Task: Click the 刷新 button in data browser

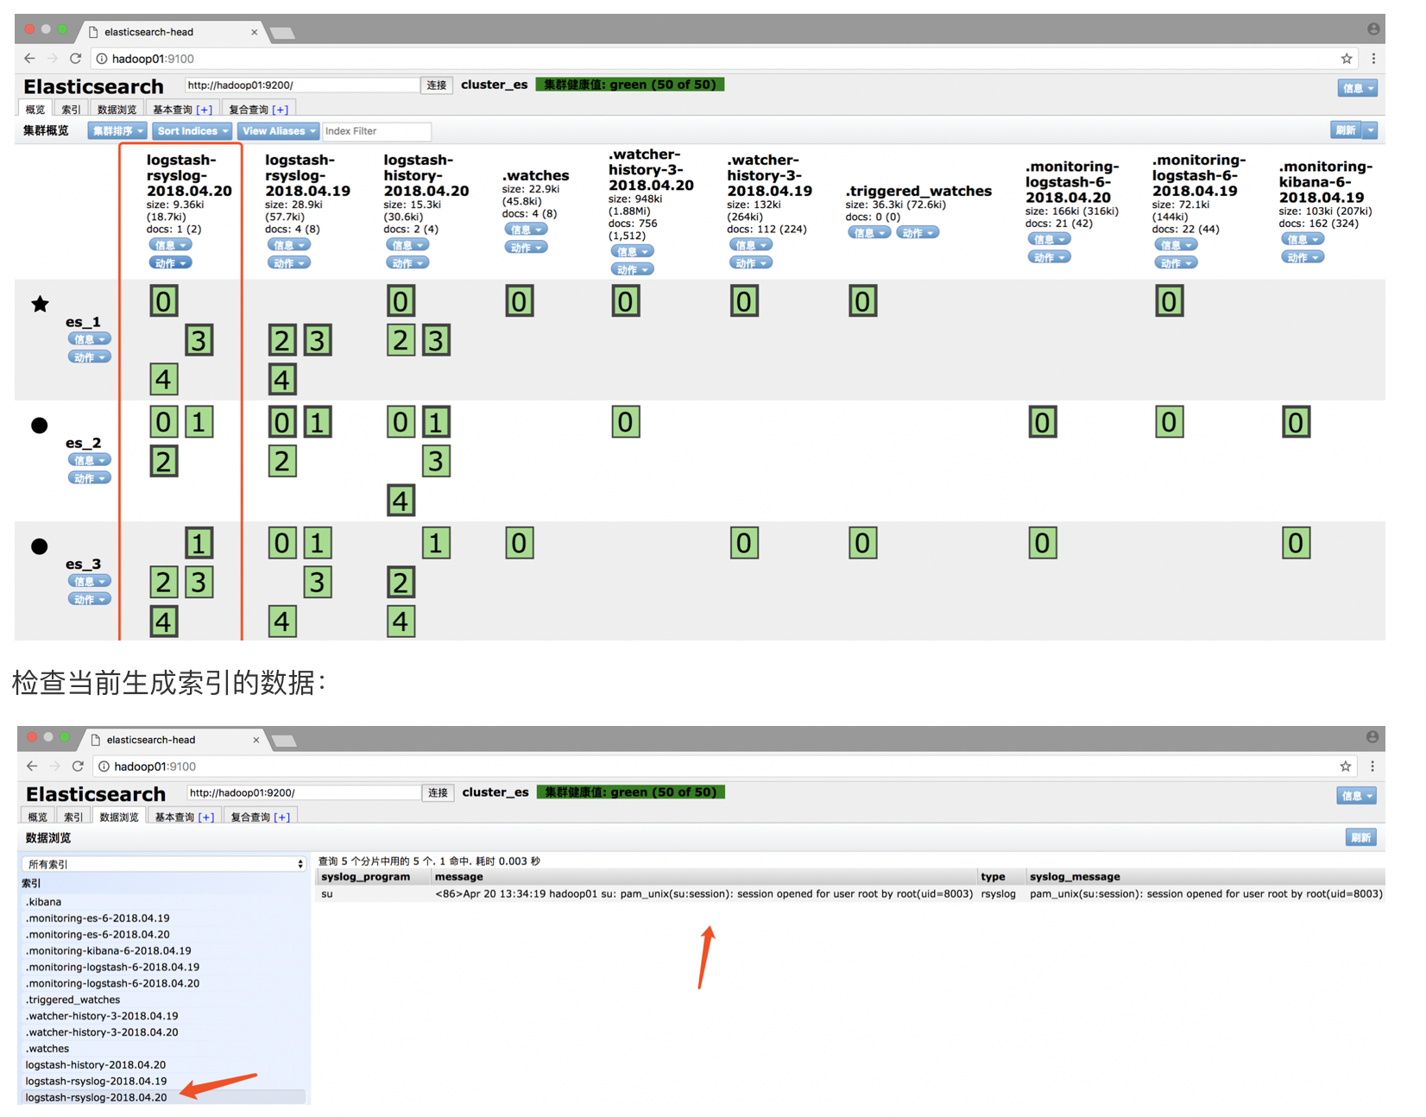Action: 1361,837
